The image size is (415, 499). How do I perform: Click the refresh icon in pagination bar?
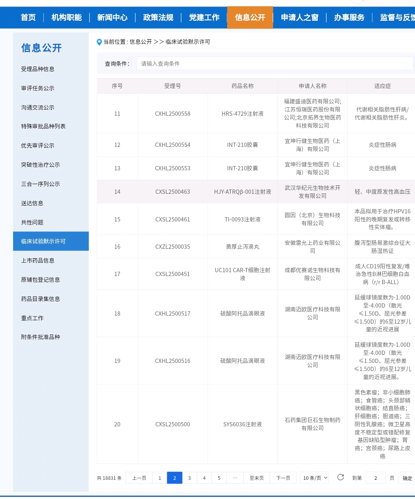coord(340,477)
